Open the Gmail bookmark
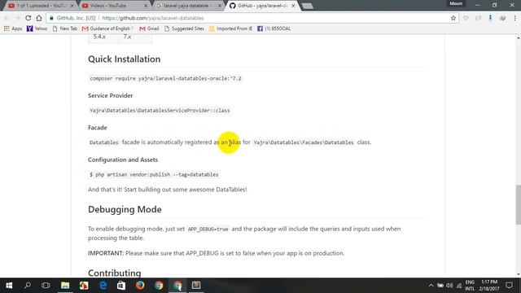The width and height of the screenshot is (521, 293). tap(149, 28)
